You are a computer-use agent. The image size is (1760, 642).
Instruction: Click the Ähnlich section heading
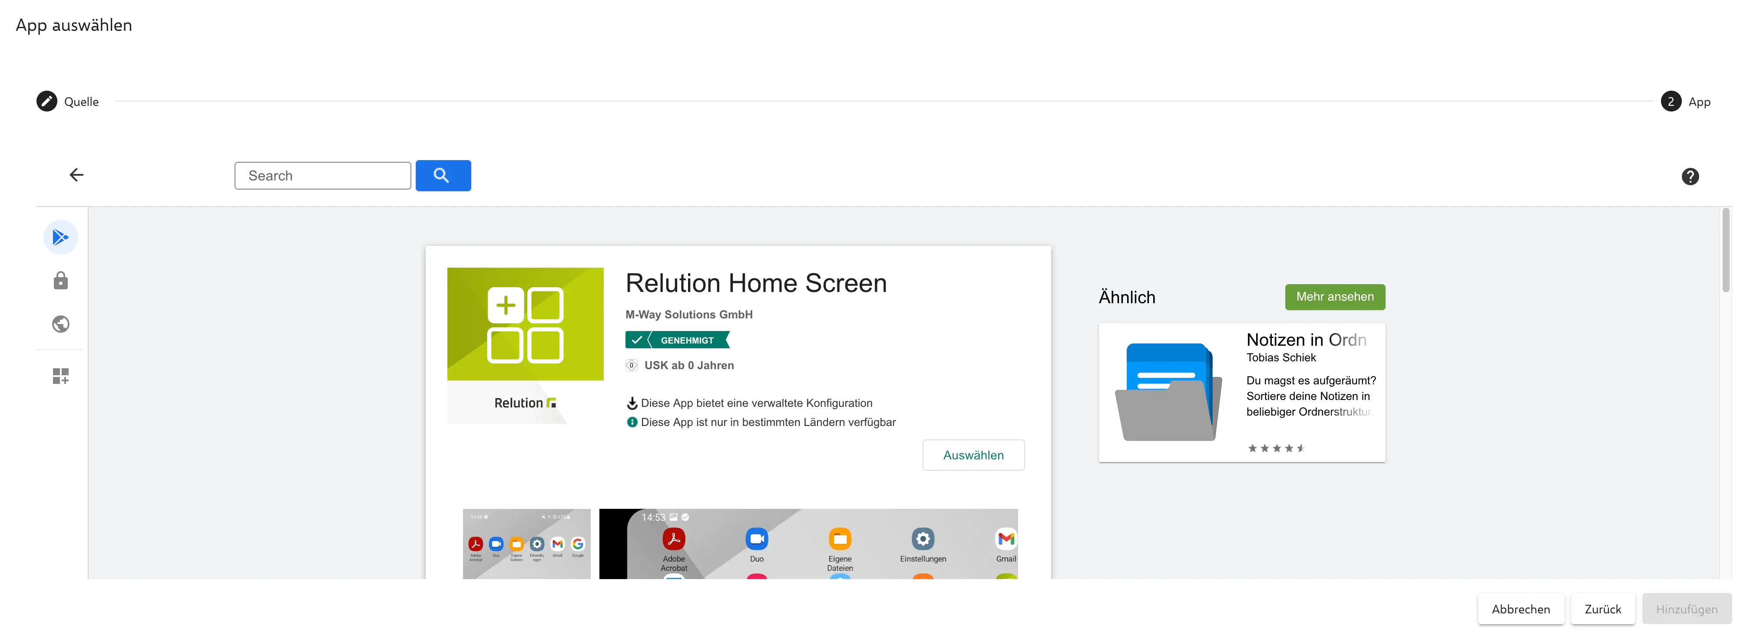coord(1127,298)
